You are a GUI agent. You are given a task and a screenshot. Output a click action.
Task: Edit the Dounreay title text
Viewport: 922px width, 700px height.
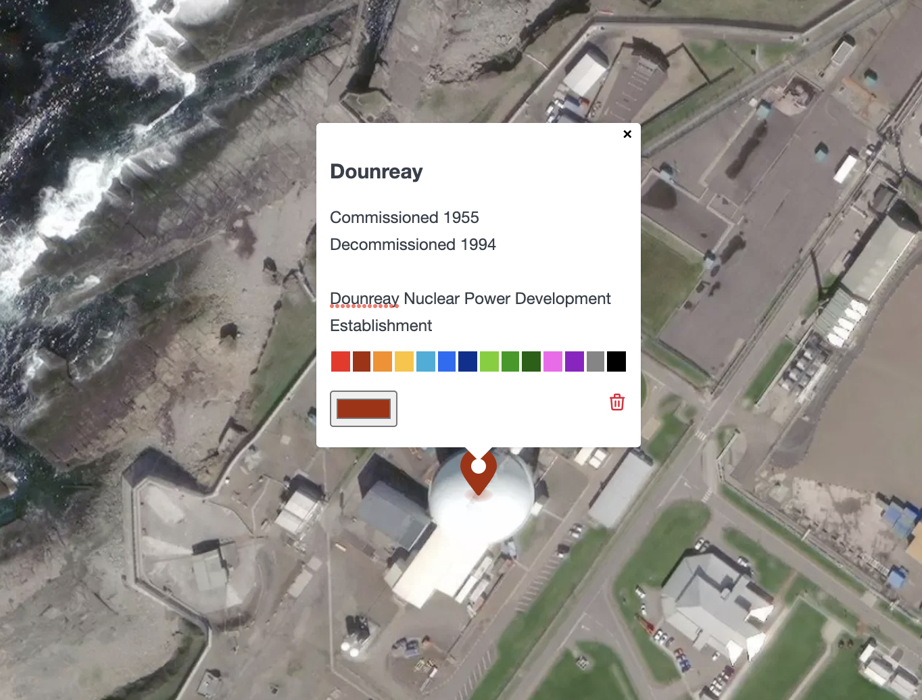[377, 172]
